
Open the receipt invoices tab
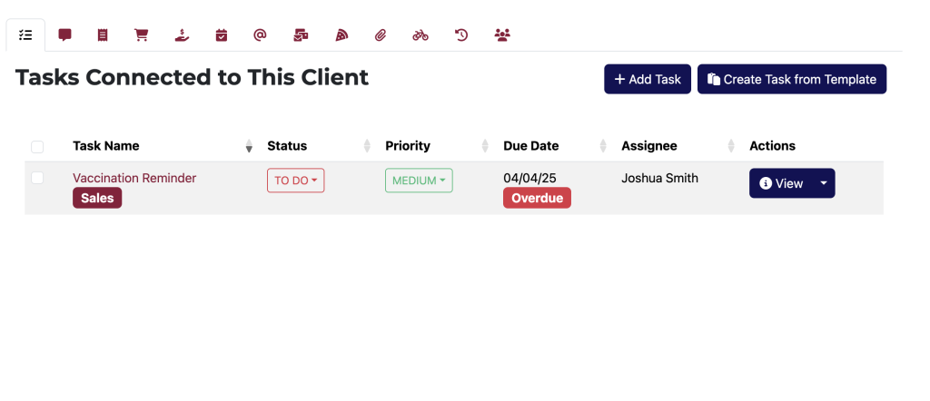coord(103,35)
